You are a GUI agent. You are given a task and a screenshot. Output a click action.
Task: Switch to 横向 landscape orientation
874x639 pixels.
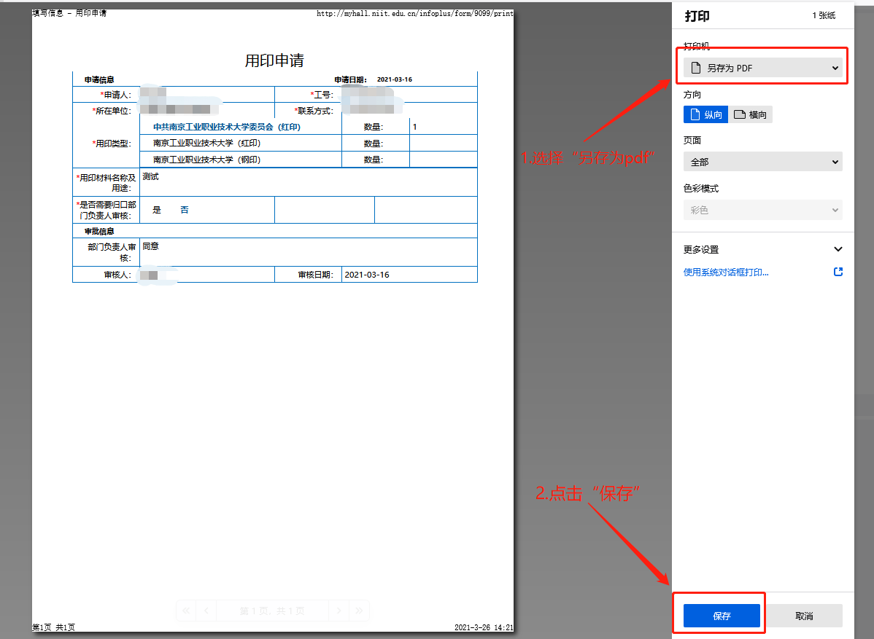point(751,114)
